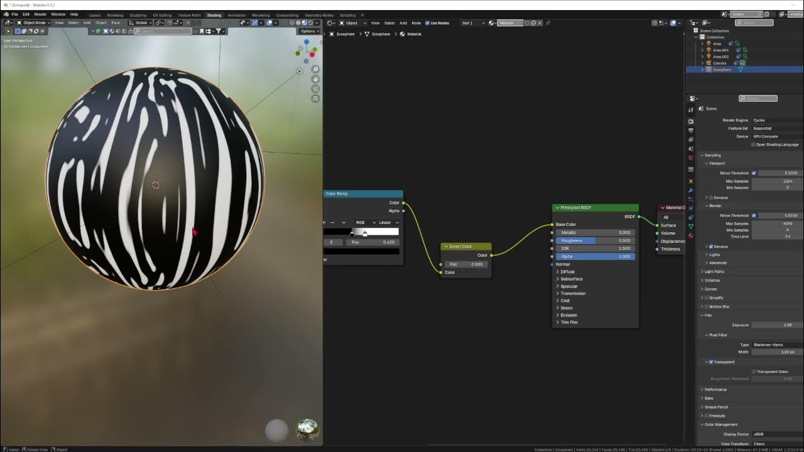Viewport: 804px width, 452px height.
Task: Disable Render Denoise checkbox
Action: click(x=711, y=246)
